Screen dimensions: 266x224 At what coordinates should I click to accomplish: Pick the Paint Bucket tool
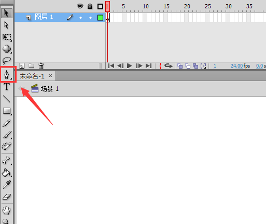click(7, 173)
